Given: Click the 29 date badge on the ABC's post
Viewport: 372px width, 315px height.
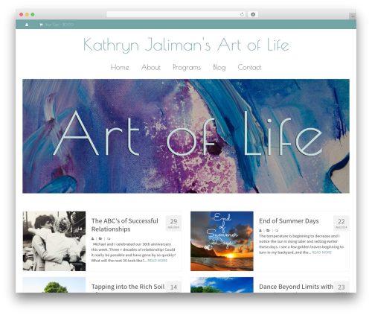Looking at the screenshot, I should pyautogui.click(x=173, y=223).
